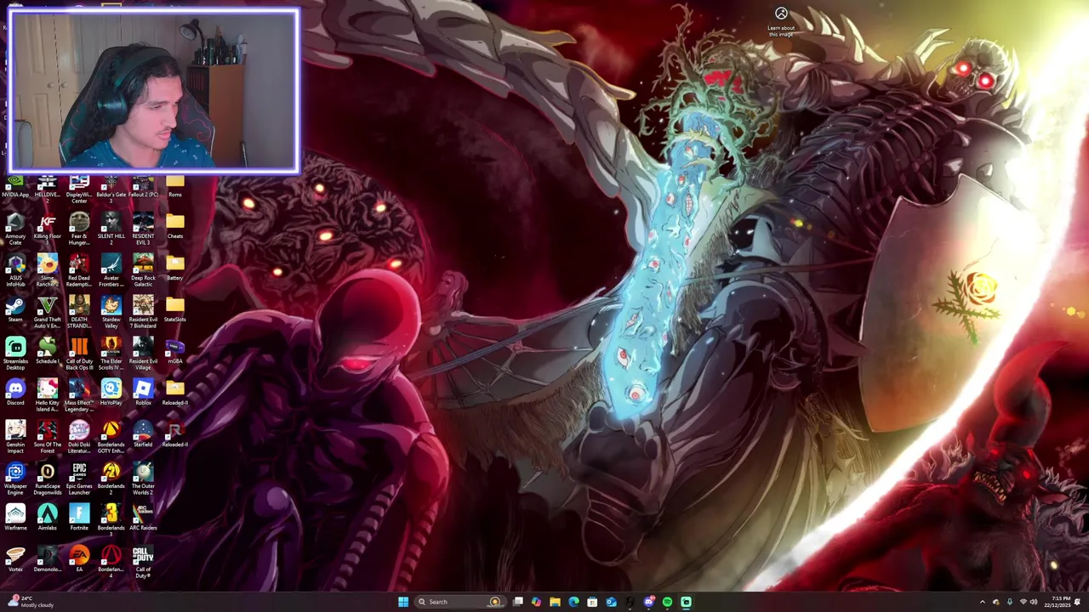Open Doki Doki Literature Club shortcut
This screenshot has height=612, width=1089.
[x=79, y=437]
